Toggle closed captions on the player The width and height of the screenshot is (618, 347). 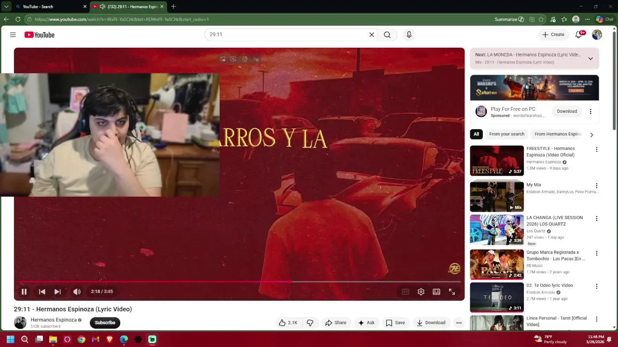(x=406, y=292)
